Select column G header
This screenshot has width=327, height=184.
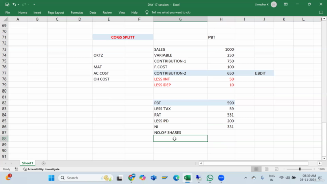180,19
